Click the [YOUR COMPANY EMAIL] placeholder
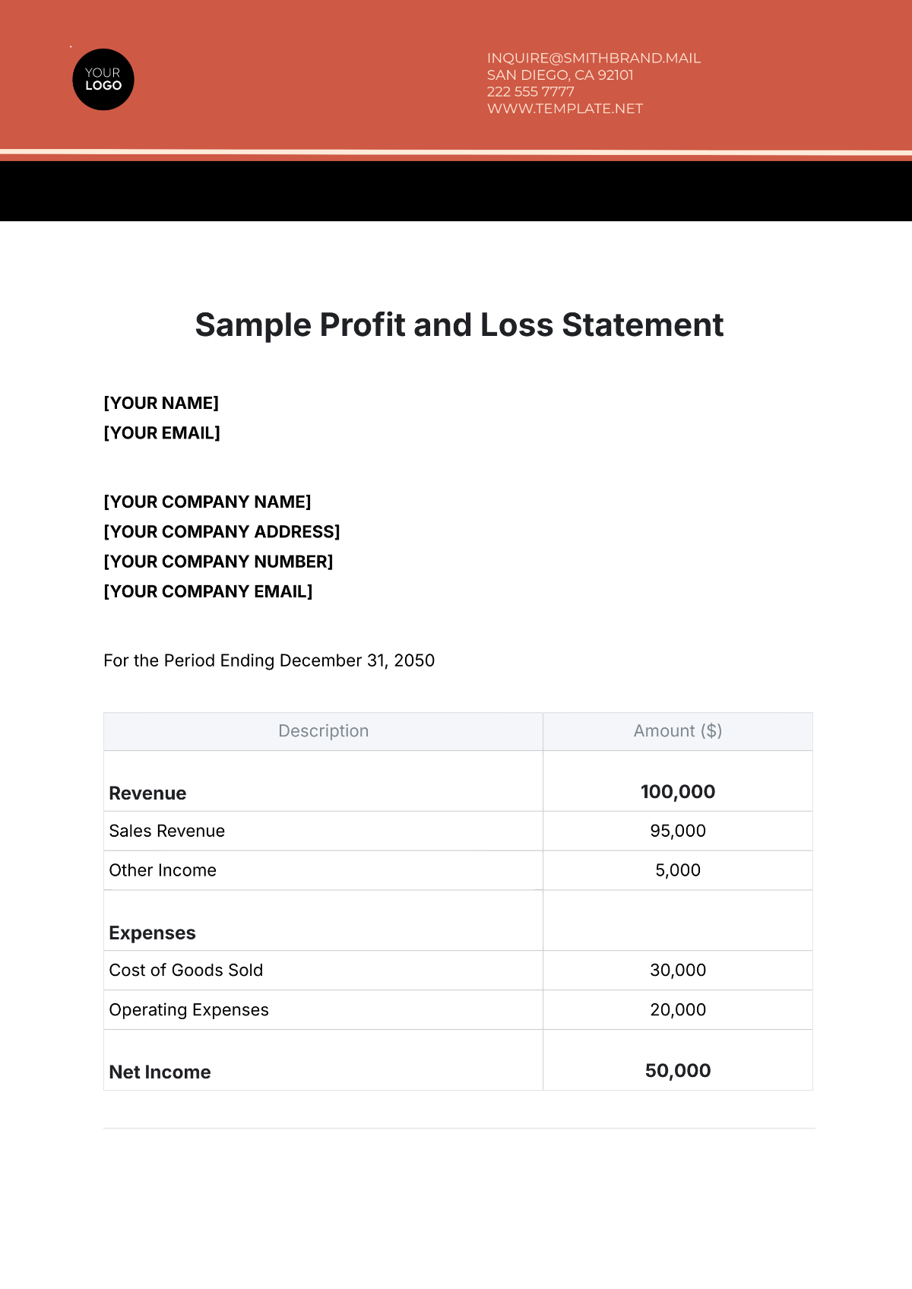The width and height of the screenshot is (912, 1289). click(208, 591)
